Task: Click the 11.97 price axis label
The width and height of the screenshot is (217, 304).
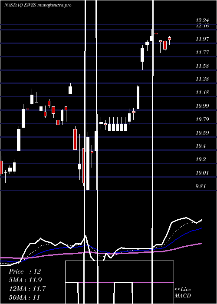Action: point(202,39)
